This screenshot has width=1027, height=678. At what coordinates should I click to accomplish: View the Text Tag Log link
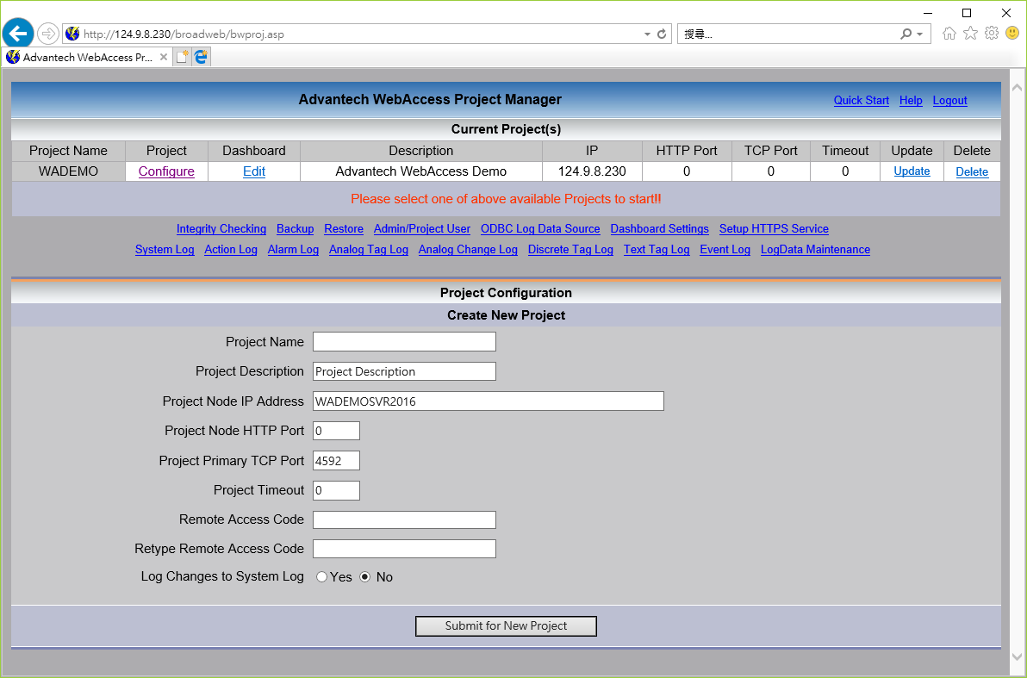coord(657,250)
